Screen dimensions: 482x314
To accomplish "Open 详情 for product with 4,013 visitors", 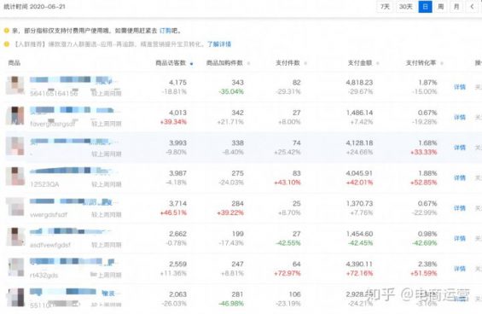I will (x=460, y=117).
